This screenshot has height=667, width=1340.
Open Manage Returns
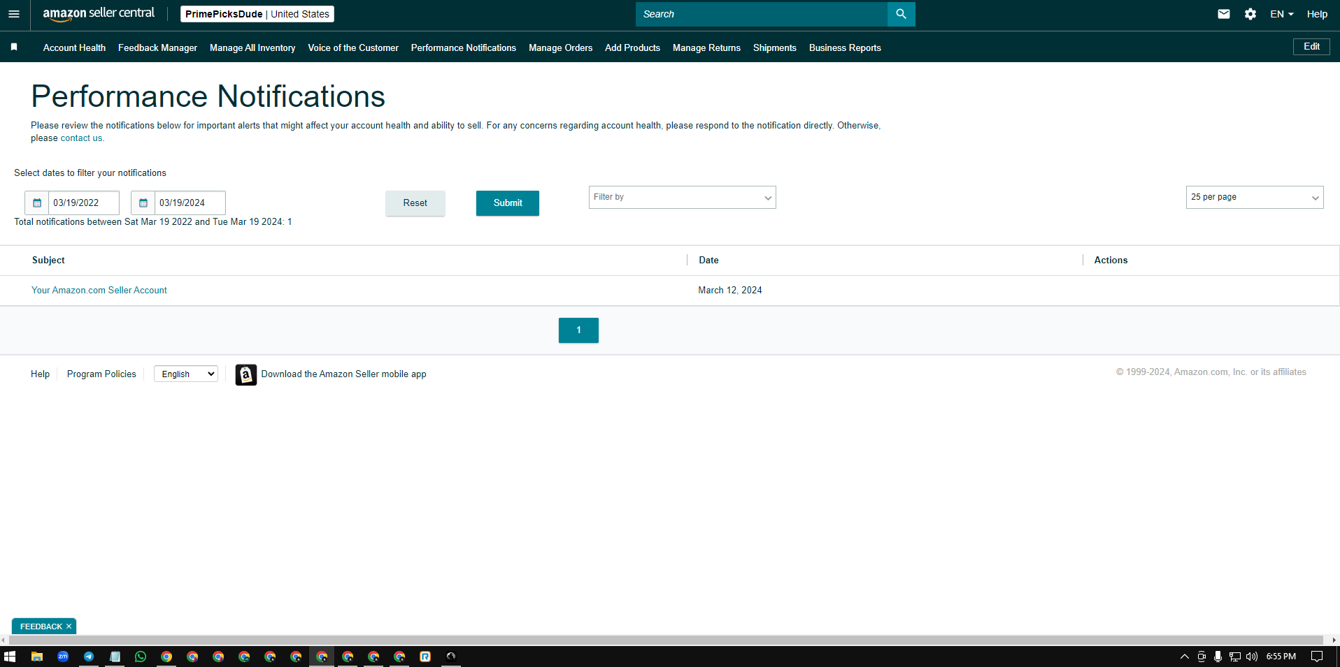[x=706, y=47]
